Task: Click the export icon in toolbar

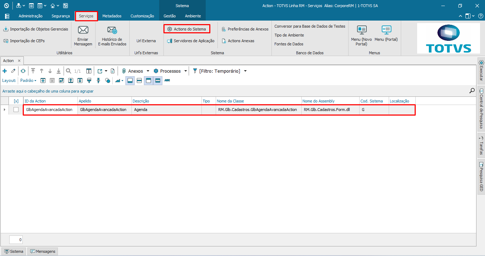Action: (100, 71)
